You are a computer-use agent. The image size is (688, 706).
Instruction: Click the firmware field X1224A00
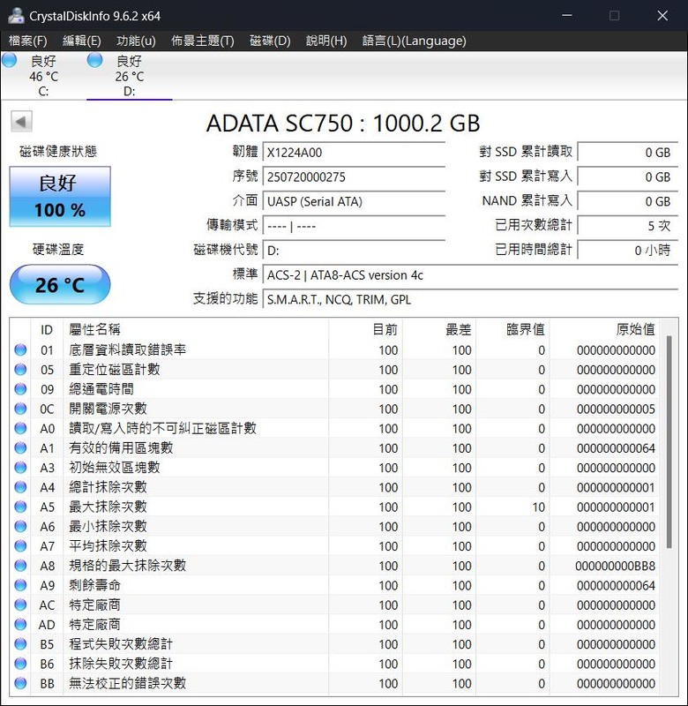point(354,152)
